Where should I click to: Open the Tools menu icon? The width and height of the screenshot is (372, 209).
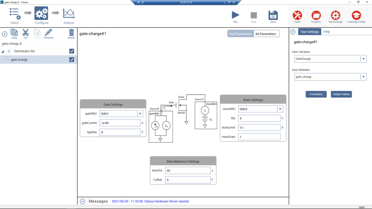[297, 15]
